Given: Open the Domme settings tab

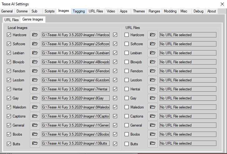Looking at the screenshot, I should tap(22, 11).
